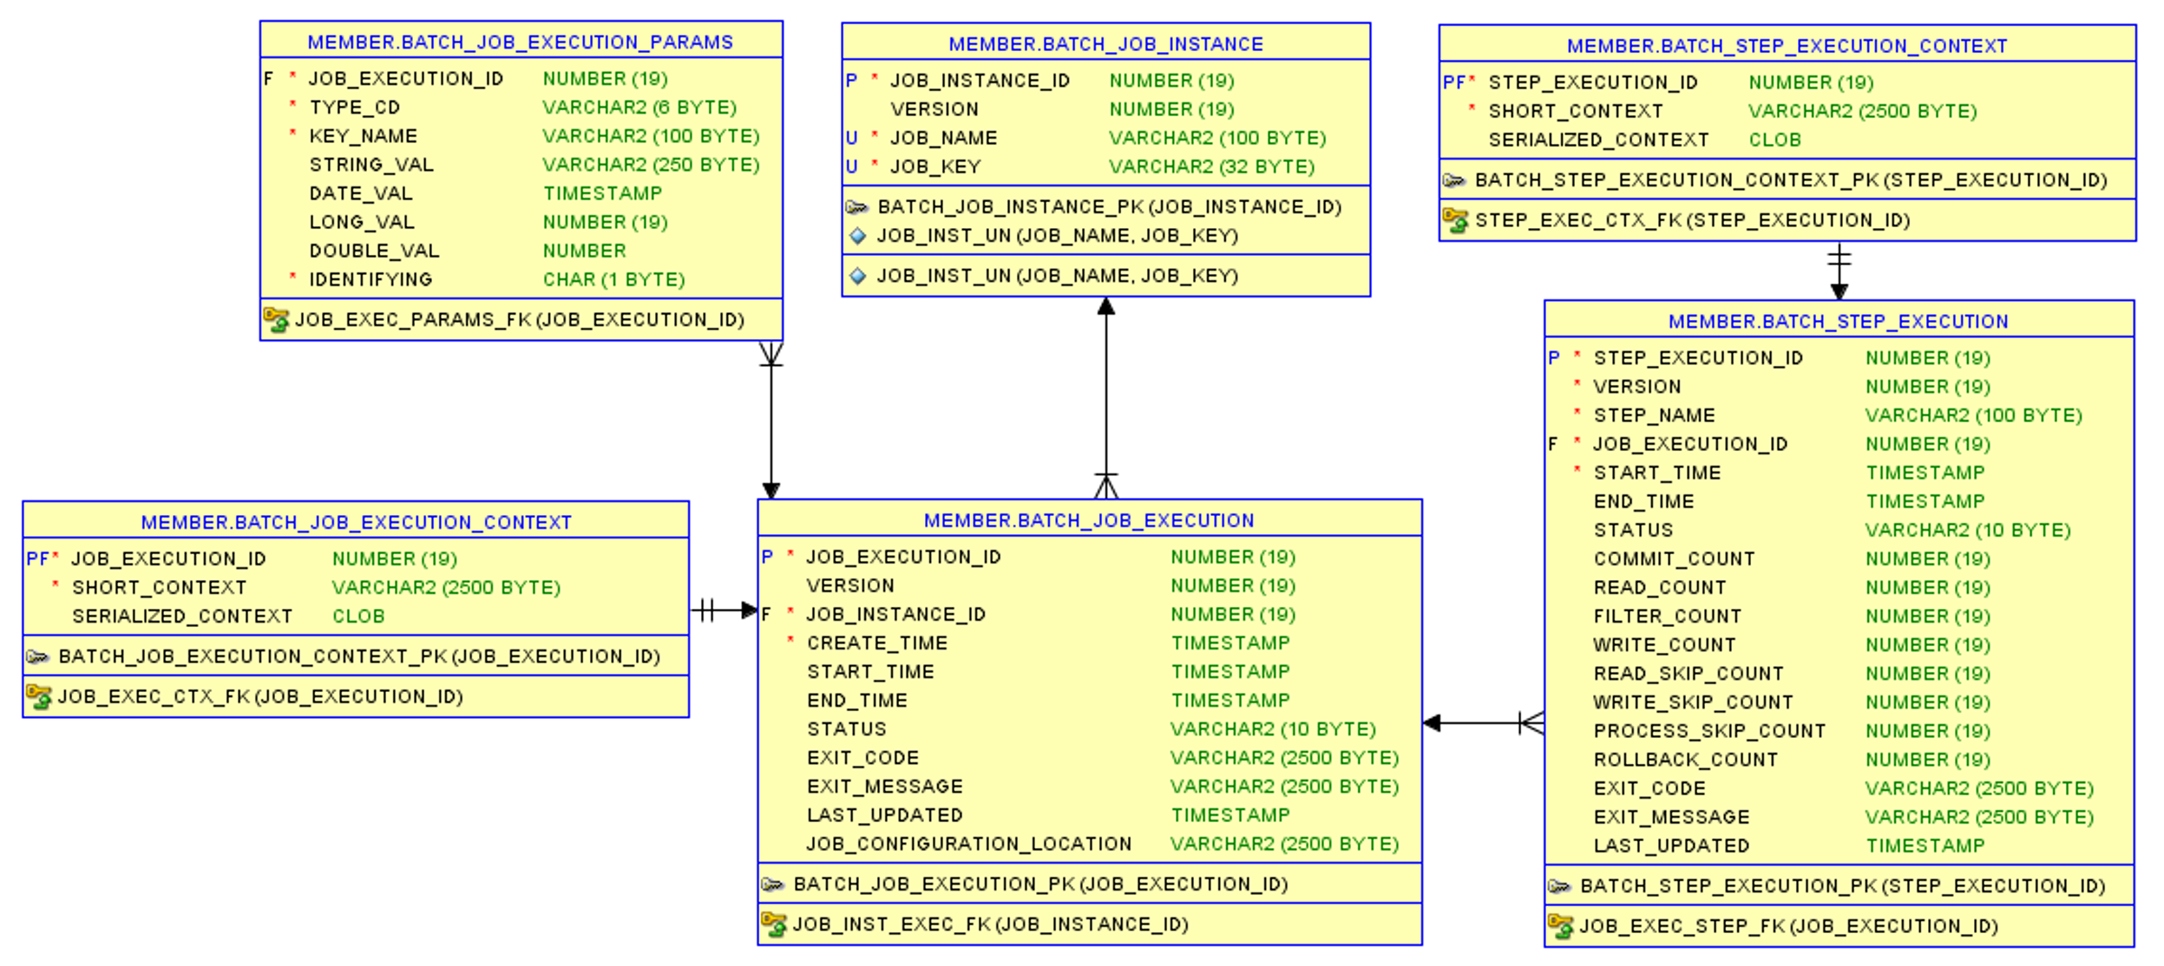Select the SERIALIZED_CONTEXT CLOB column
2164x966 pixels.
tap(182, 616)
